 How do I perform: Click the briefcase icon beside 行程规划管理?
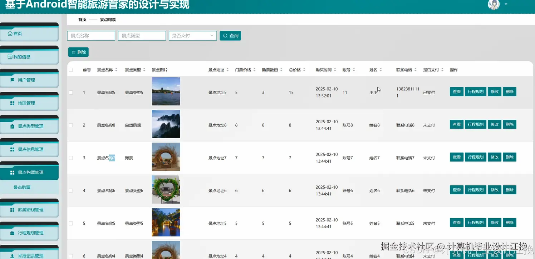[13, 233]
